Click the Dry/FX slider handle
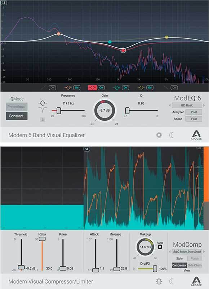 155,269
